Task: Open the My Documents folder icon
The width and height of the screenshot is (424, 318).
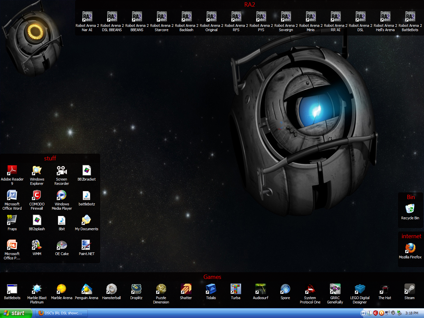Action: (86, 223)
